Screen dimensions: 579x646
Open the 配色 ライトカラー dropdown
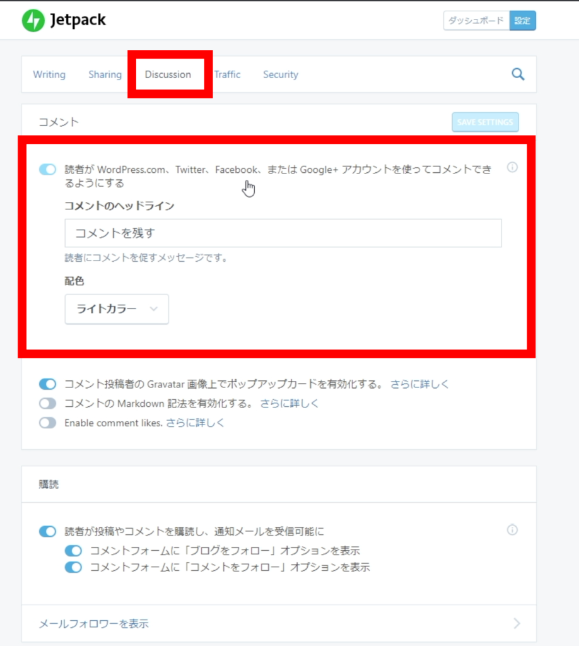coord(117,309)
